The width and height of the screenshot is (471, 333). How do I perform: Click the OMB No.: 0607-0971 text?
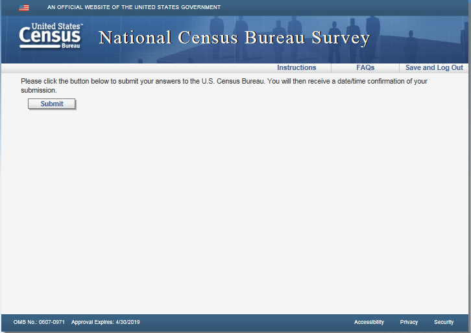(39, 322)
